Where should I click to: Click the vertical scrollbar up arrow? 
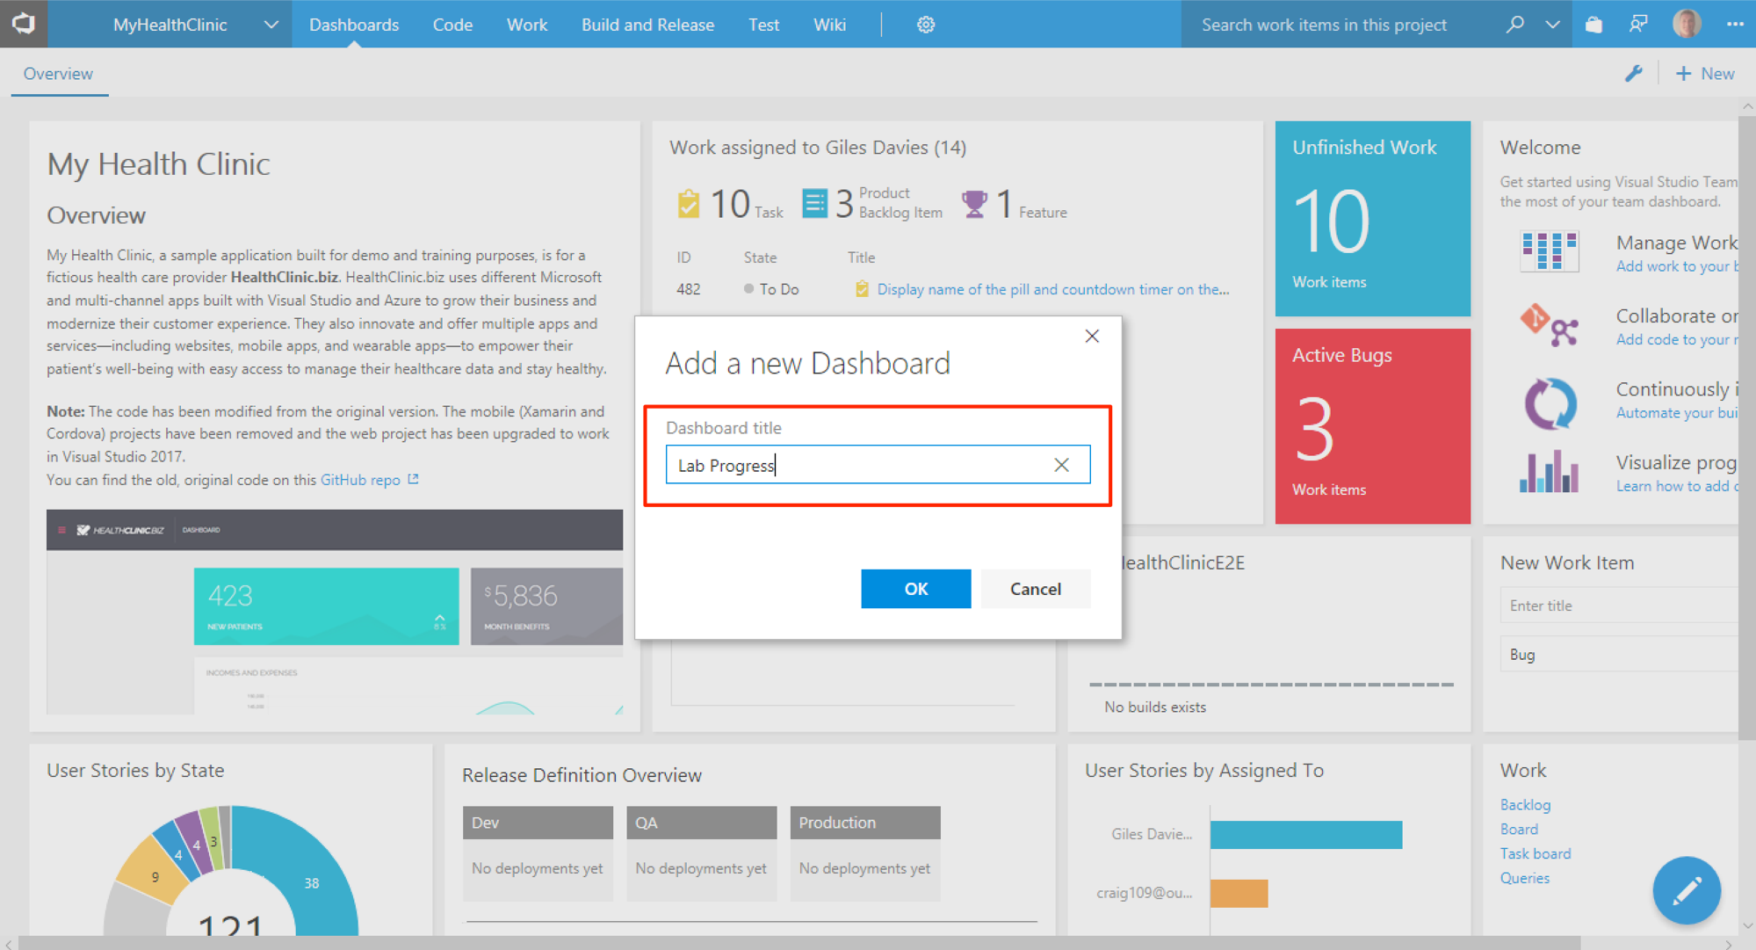pos(1746,106)
